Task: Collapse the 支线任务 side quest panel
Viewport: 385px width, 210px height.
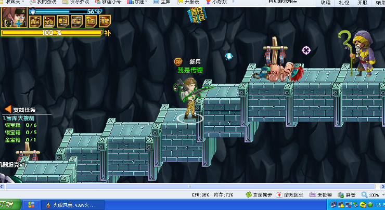Action: click(8, 109)
